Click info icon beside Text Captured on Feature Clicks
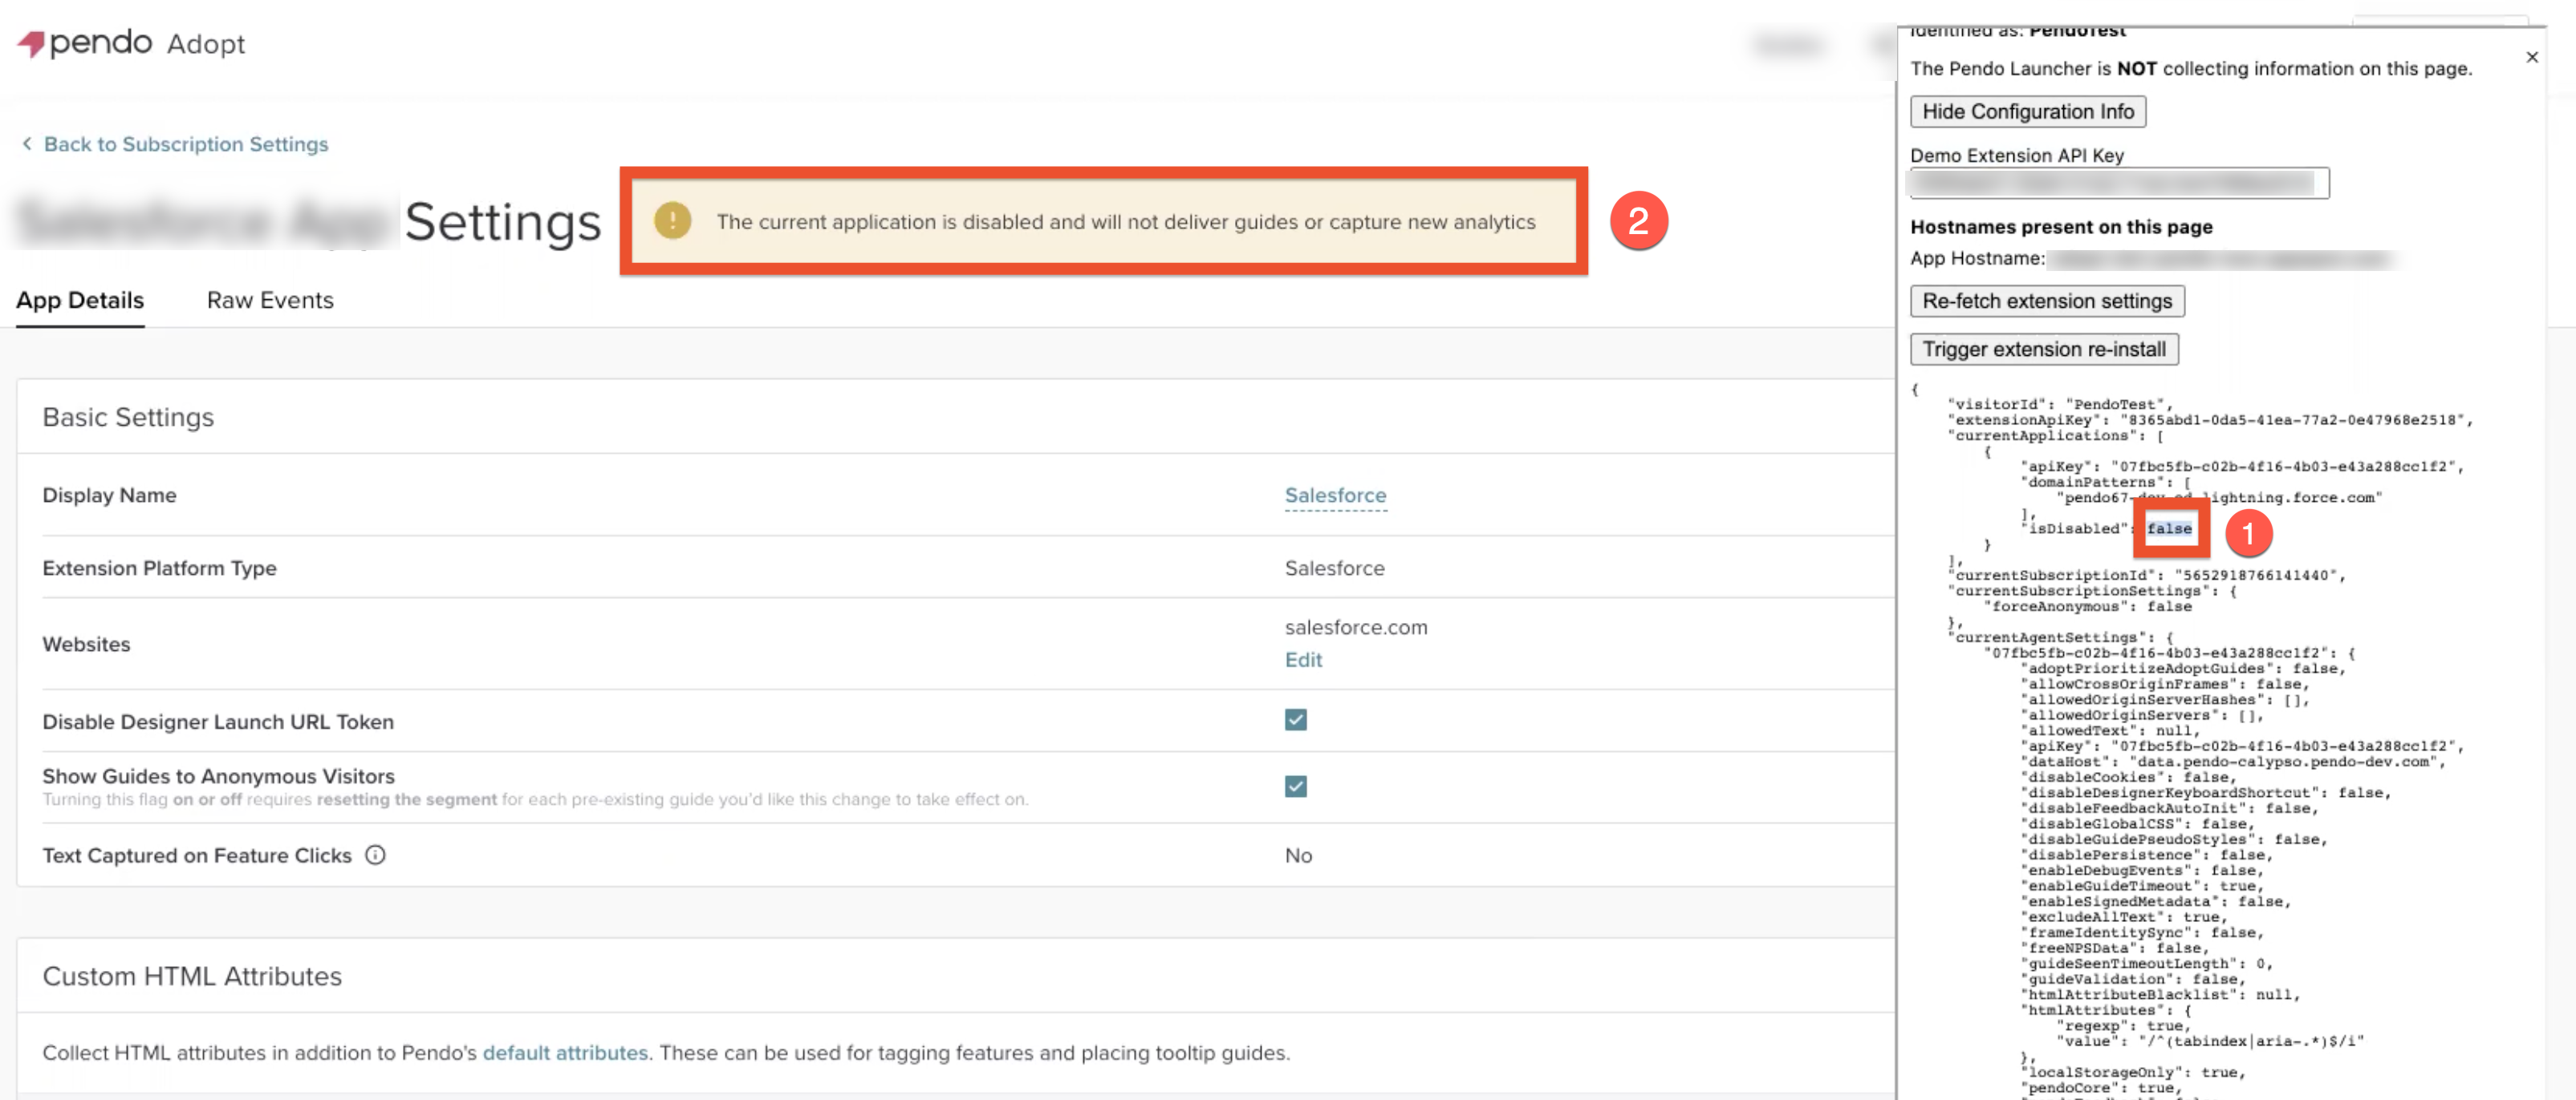This screenshot has height=1100, width=2576. click(375, 855)
